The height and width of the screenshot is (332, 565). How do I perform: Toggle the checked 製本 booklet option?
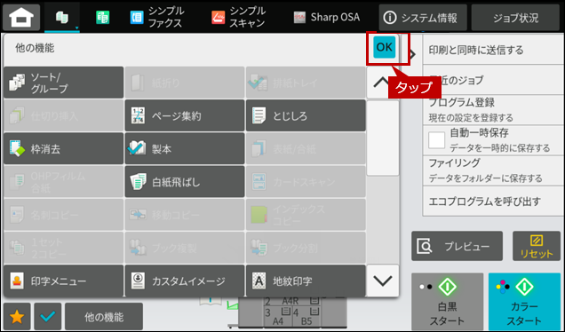(185, 149)
